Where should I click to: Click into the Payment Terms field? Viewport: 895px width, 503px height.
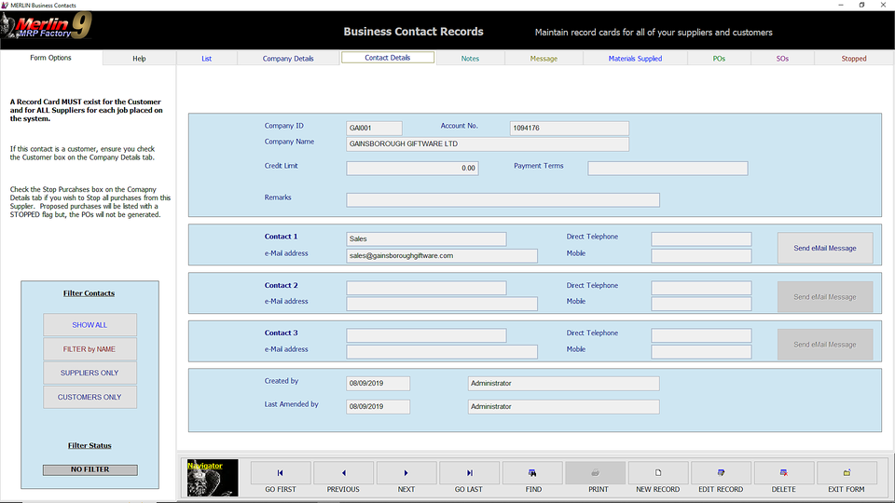668,169
